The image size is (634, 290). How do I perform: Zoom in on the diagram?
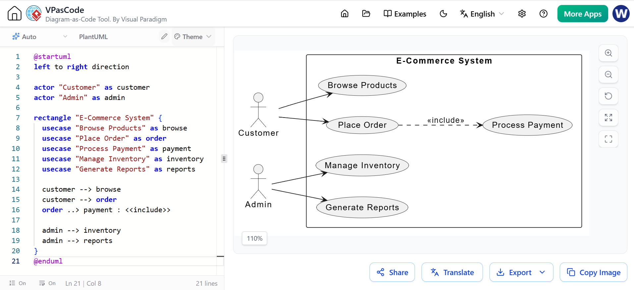point(608,53)
